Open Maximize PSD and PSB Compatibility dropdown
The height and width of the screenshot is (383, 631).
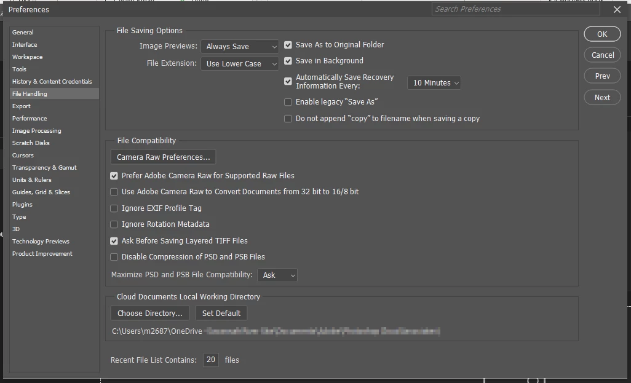(277, 275)
